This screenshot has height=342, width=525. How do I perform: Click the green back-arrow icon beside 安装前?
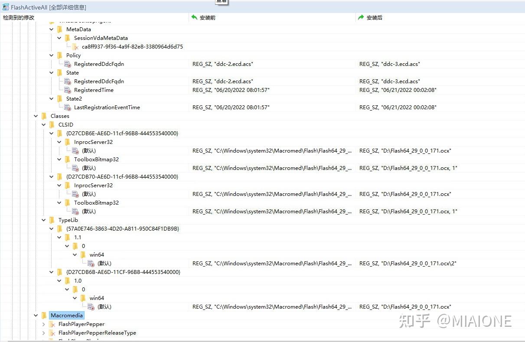(x=193, y=17)
